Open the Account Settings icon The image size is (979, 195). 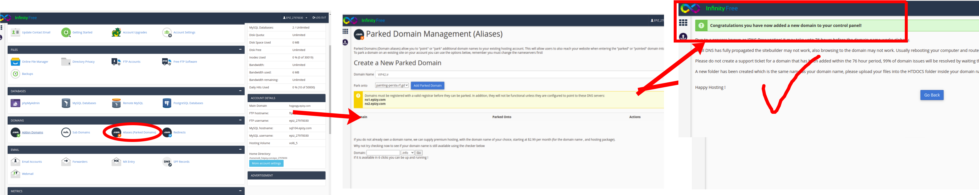point(167,32)
